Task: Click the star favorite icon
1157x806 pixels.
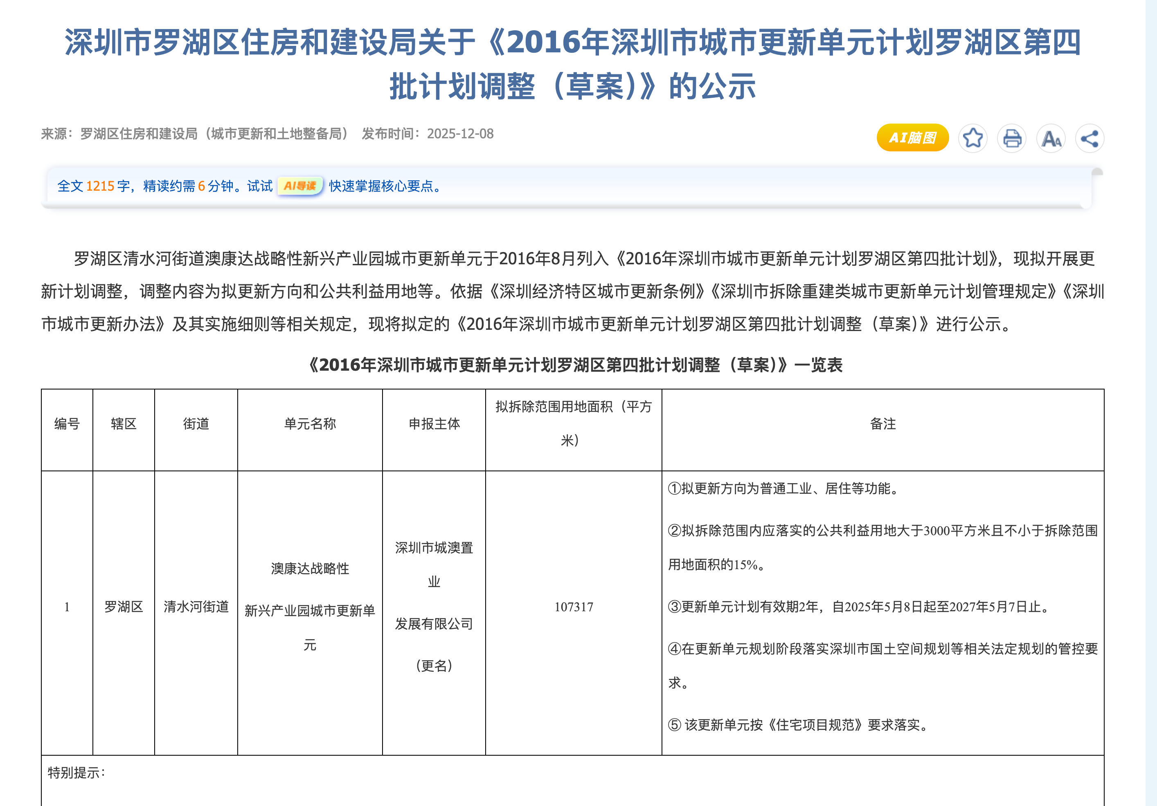Action: [972, 138]
